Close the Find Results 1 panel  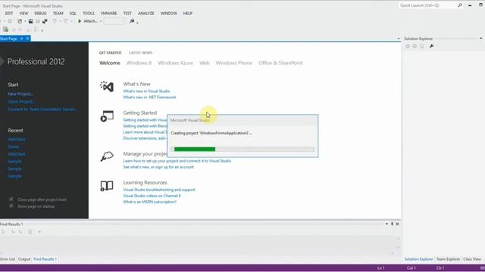pyautogui.click(x=397, y=224)
